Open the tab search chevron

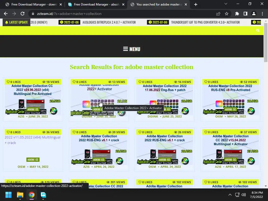[226, 4]
